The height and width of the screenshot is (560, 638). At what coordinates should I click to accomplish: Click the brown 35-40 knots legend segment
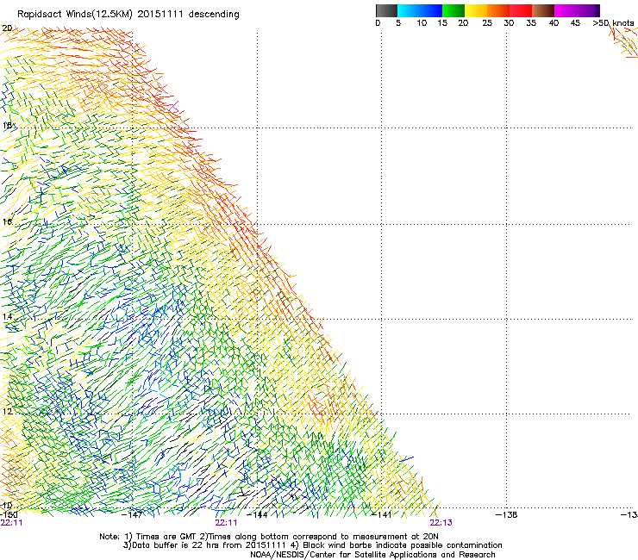click(x=543, y=10)
